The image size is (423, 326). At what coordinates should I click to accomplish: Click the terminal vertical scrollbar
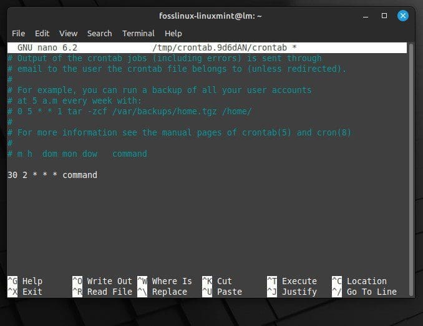(411, 170)
